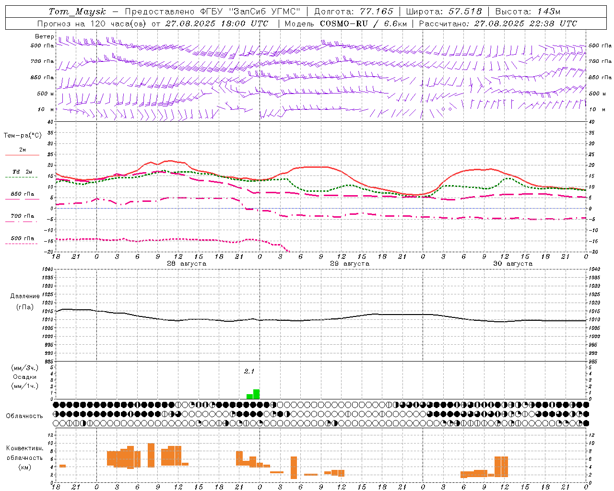The height and width of the screenshot is (491, 614).
Task: Click the 'Облачность' cloud cover label
Action: 24,416
